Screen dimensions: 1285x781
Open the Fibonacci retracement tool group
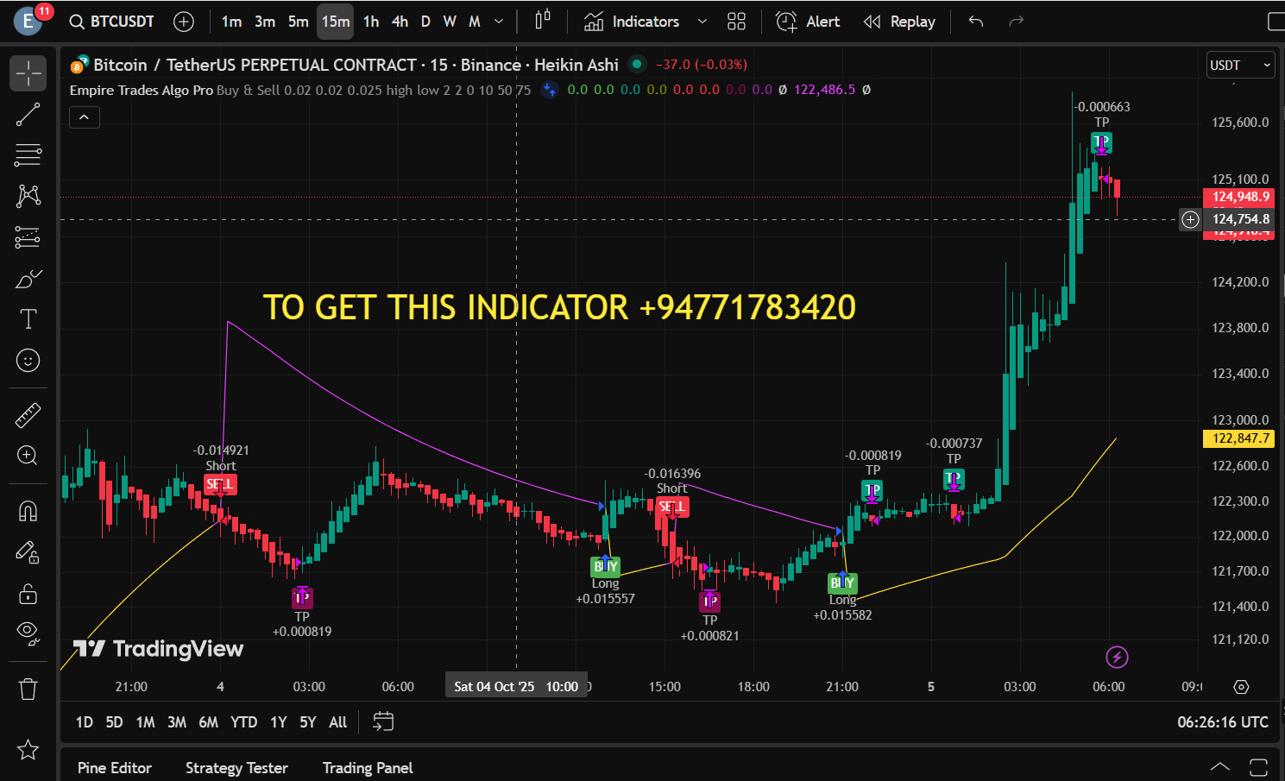pyautogui.click(x=28, y=155)
